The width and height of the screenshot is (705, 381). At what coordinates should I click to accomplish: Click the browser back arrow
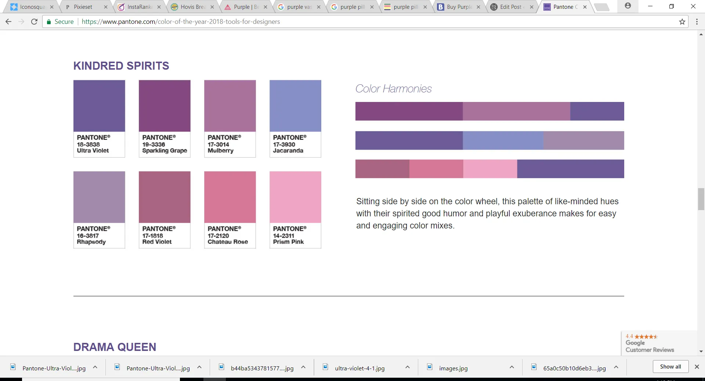coord(8,22)
